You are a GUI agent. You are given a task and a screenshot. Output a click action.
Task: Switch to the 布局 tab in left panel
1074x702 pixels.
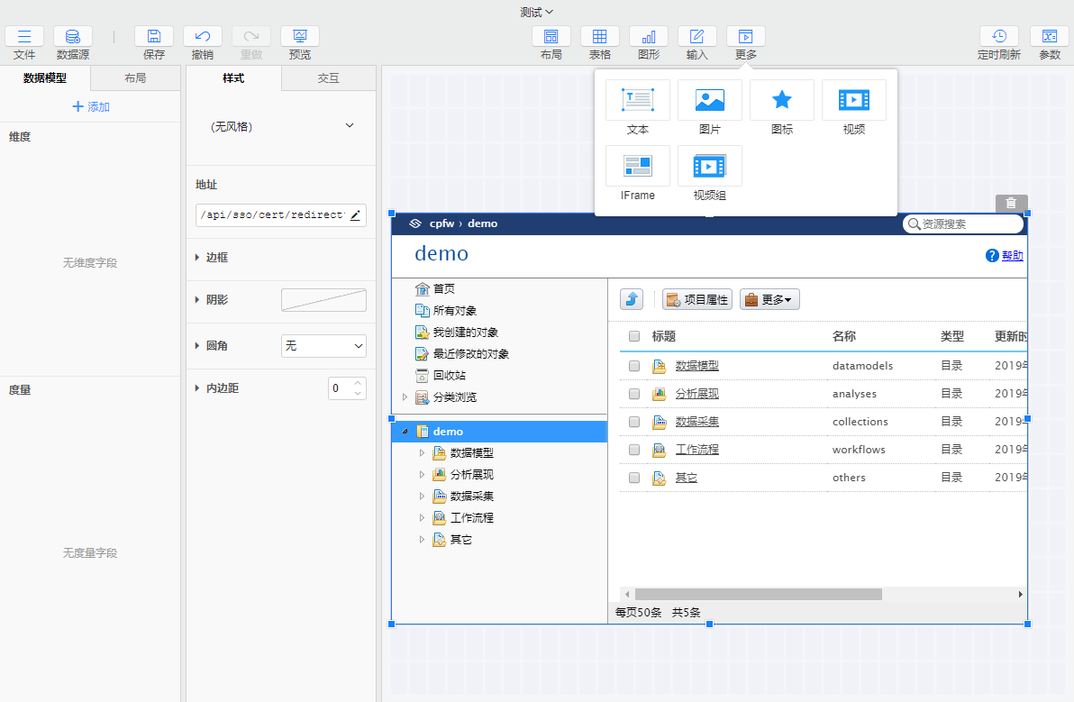pos(134,77)
